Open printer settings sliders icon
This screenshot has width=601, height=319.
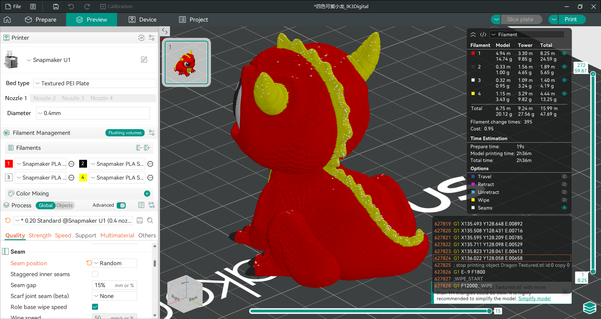pyautogui.click(x=152, y=38)
